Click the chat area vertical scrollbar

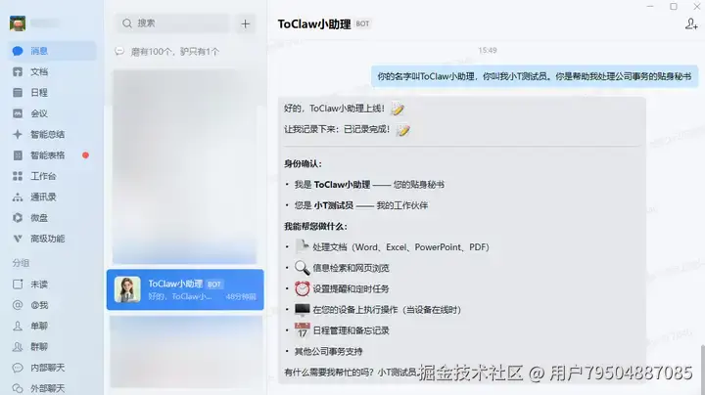(x=702, y=368)
